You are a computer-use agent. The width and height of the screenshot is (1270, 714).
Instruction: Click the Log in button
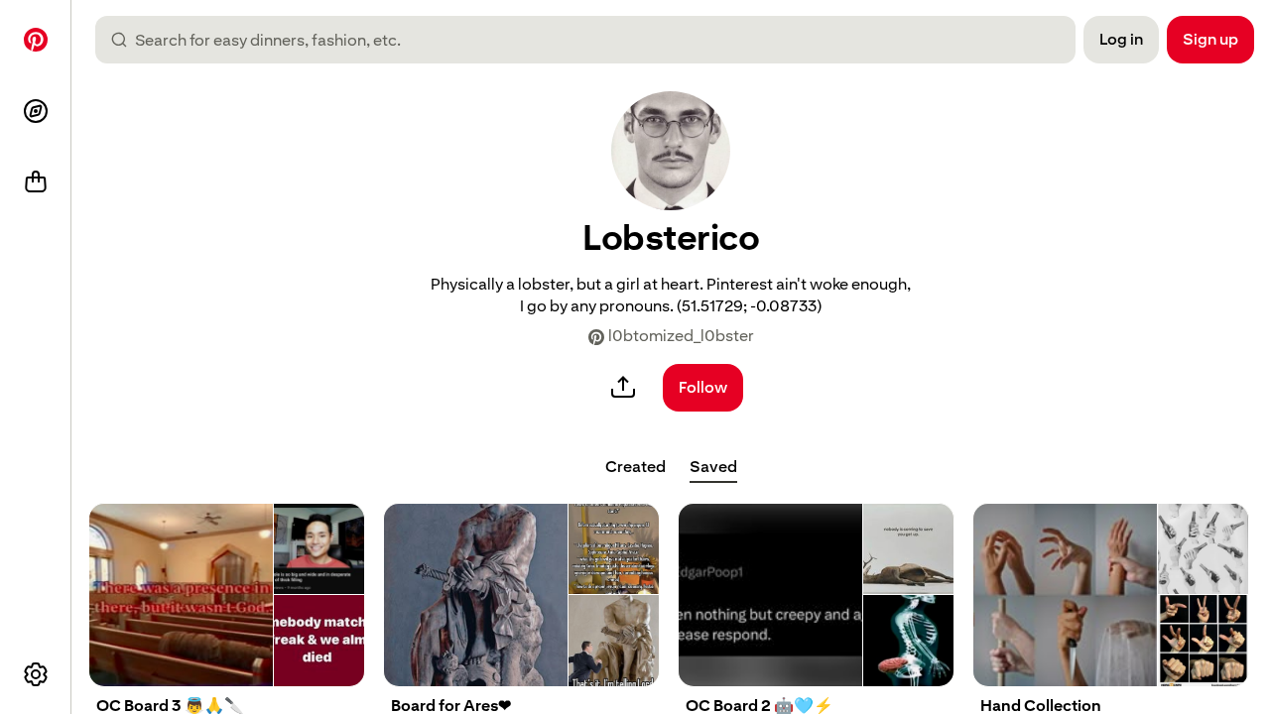[x=1121, y=40]
